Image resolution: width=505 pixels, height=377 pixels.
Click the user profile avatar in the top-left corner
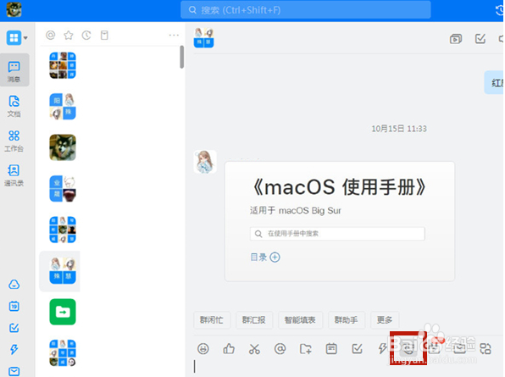pyautogui.click(x=14, y=9)
